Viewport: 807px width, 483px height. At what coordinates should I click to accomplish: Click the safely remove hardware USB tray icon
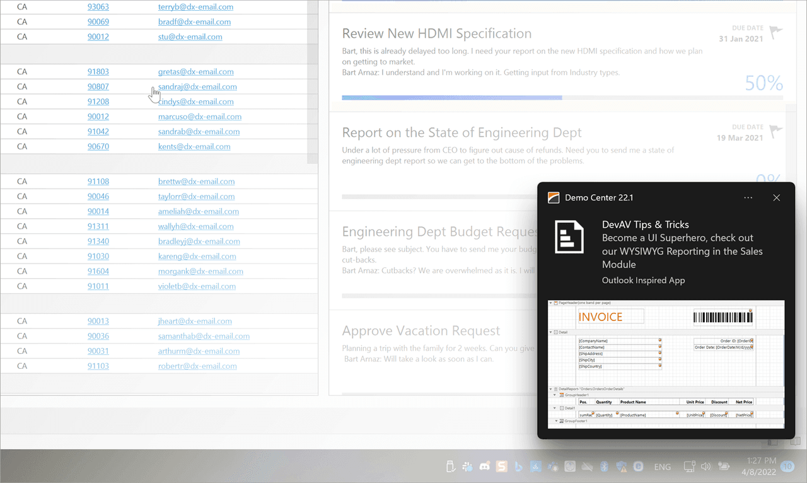coord(450,467)
